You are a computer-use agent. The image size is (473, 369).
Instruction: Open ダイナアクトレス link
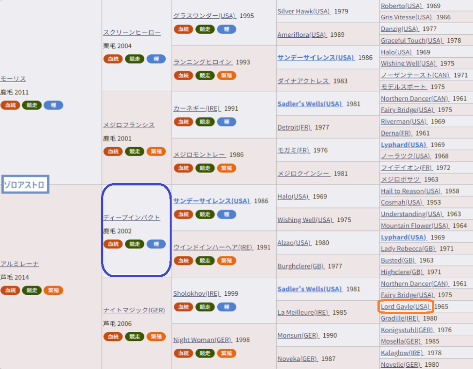tap(303, 81)
